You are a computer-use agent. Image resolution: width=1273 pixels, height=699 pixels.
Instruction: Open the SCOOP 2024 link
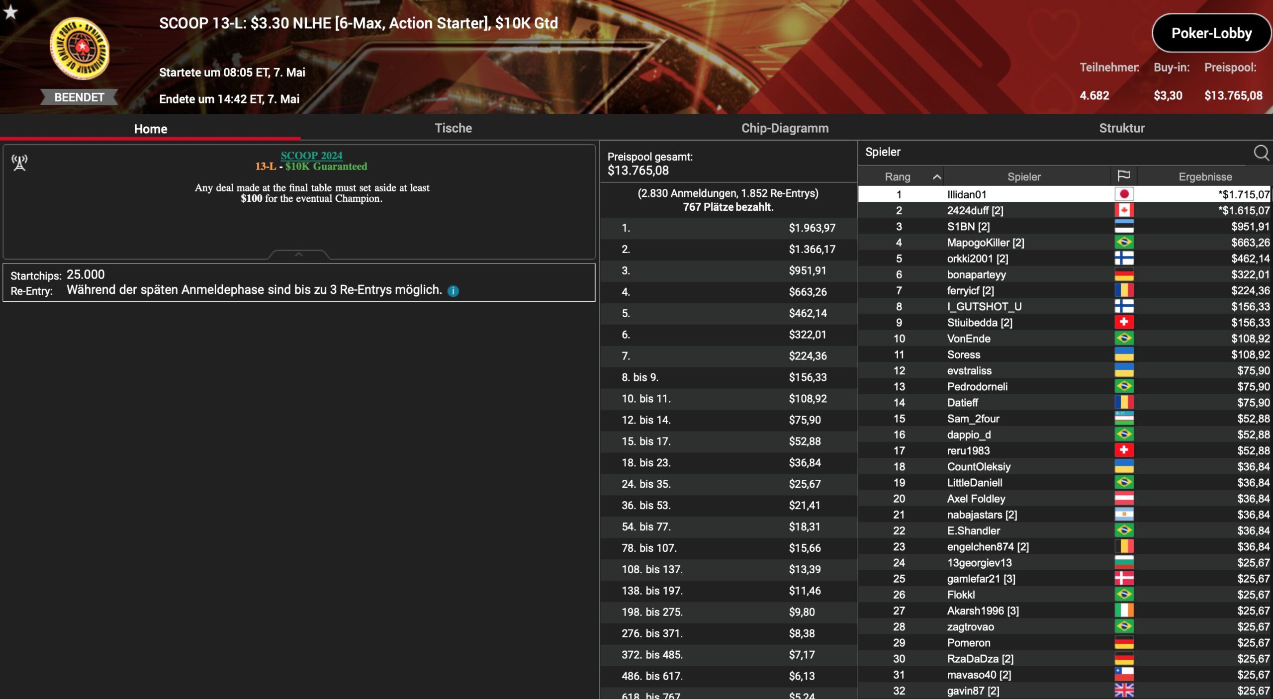click(311, 155)
